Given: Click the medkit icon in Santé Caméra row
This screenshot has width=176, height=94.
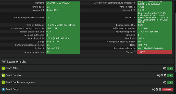Looking at the screenshot, I should (x=162, y=75).
